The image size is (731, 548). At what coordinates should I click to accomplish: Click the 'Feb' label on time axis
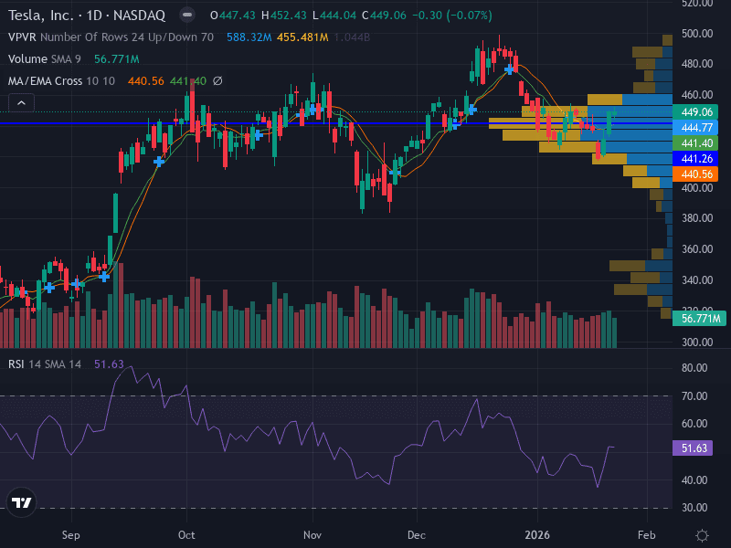click(x=647, y=535)
